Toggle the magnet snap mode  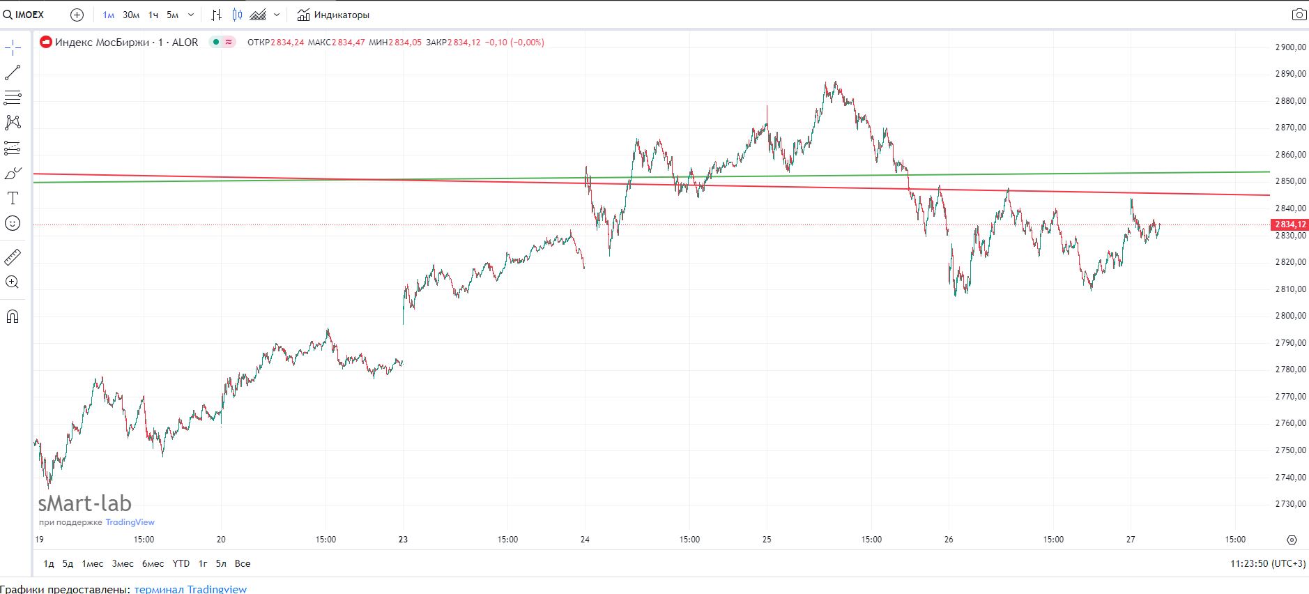tap(13, 317)
